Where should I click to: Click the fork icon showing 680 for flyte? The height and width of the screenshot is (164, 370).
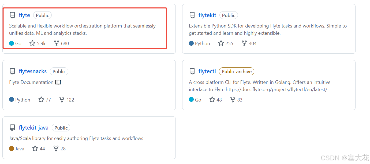tap(57, 43)
